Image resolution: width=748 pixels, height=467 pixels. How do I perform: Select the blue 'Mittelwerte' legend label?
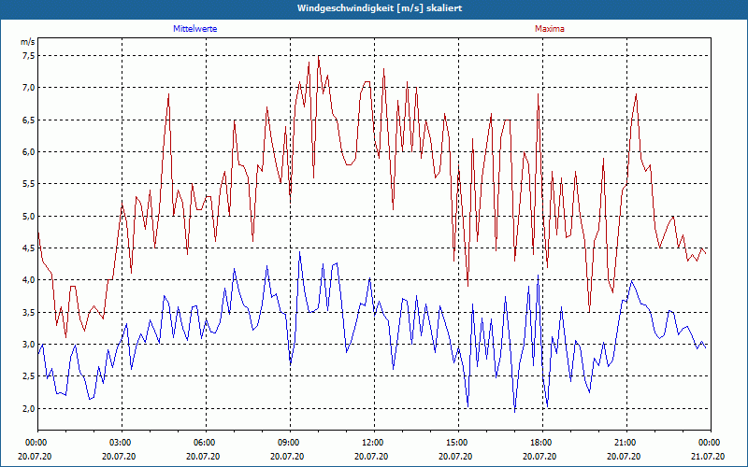tap(195, 29)
